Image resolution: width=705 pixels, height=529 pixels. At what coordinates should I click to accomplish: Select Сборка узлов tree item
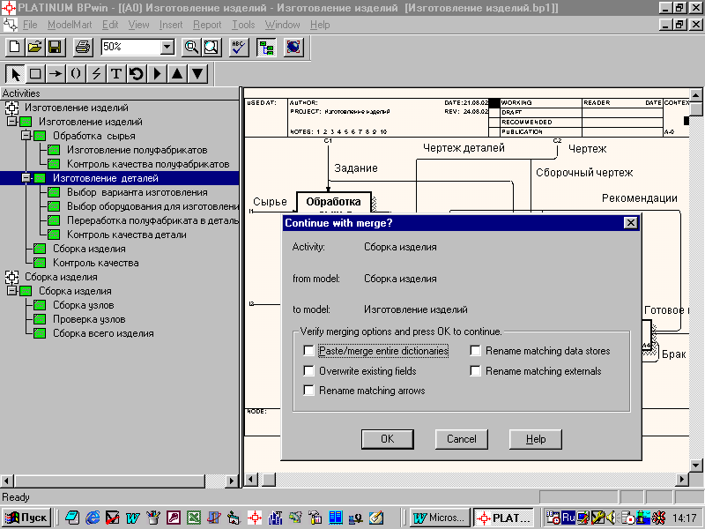83,305
